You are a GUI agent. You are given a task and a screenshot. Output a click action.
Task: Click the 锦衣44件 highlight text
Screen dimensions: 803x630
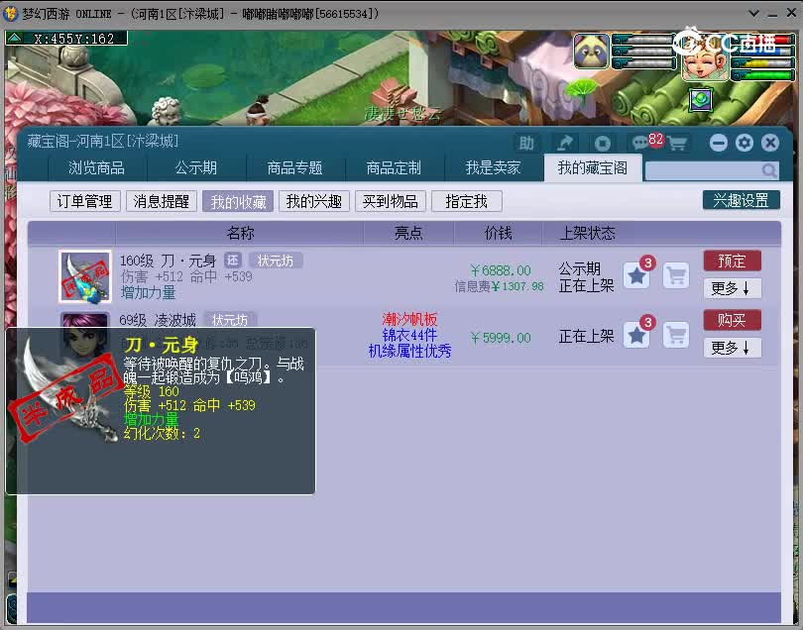pyautogui.click(x=409, y=335)
